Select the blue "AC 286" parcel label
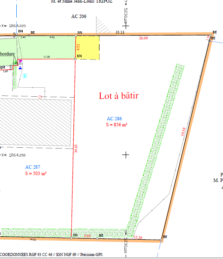The image size is (223, 259). click(115, 119)
